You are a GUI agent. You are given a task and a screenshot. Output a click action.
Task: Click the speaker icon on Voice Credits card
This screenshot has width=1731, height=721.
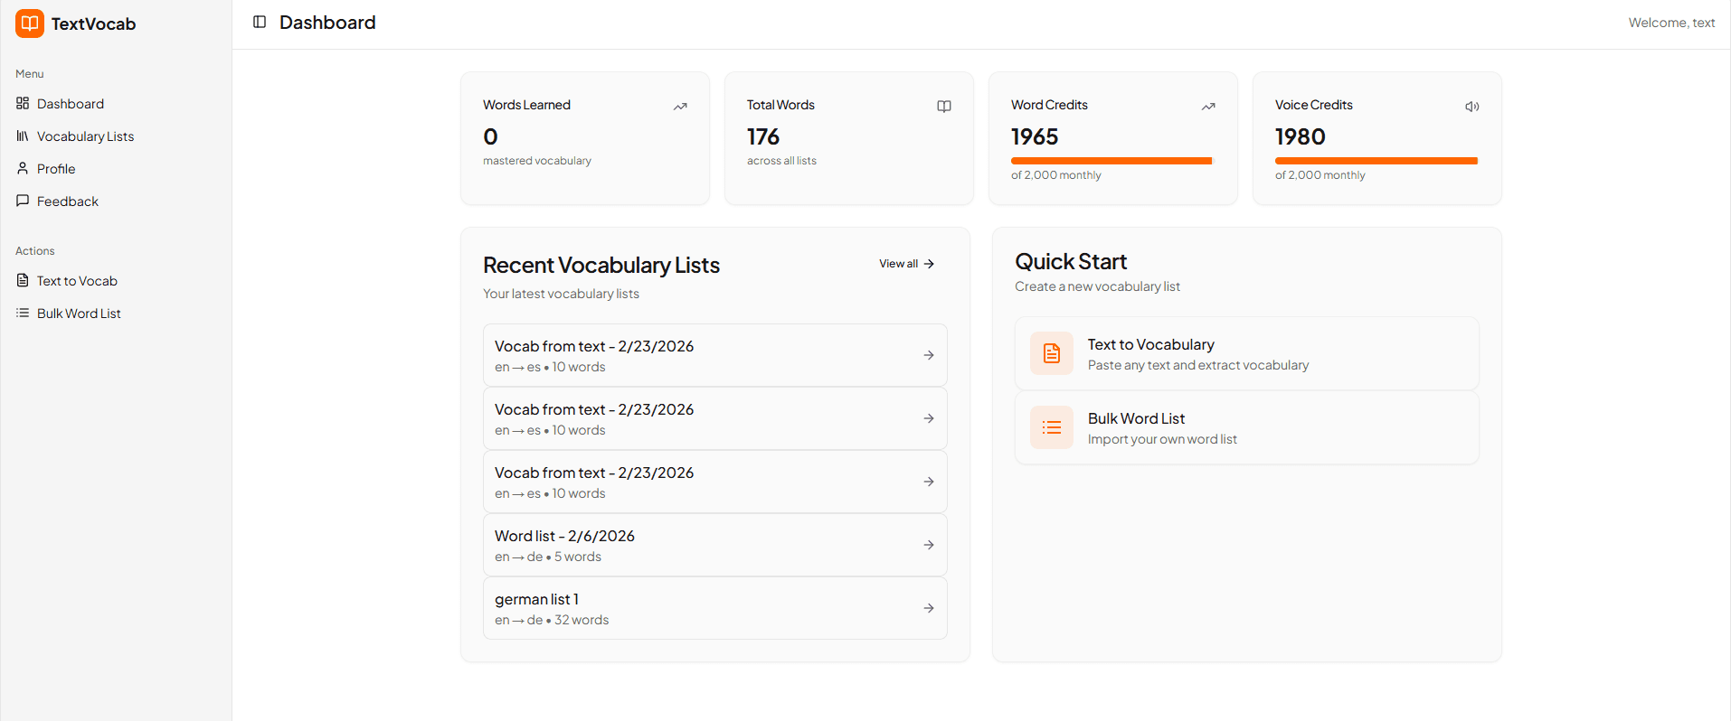tap(1472, 107)
